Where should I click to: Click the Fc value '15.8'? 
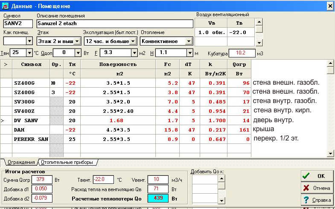pyautogui.click(x=167, y=130)
